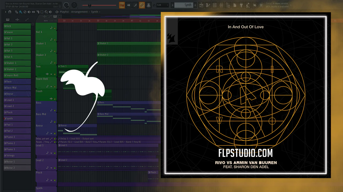Image resolution: width=343 pixels, height=192 pixels.
Task: Toggle the Hat 4 track mute dot
Action: tap(55, 40)
